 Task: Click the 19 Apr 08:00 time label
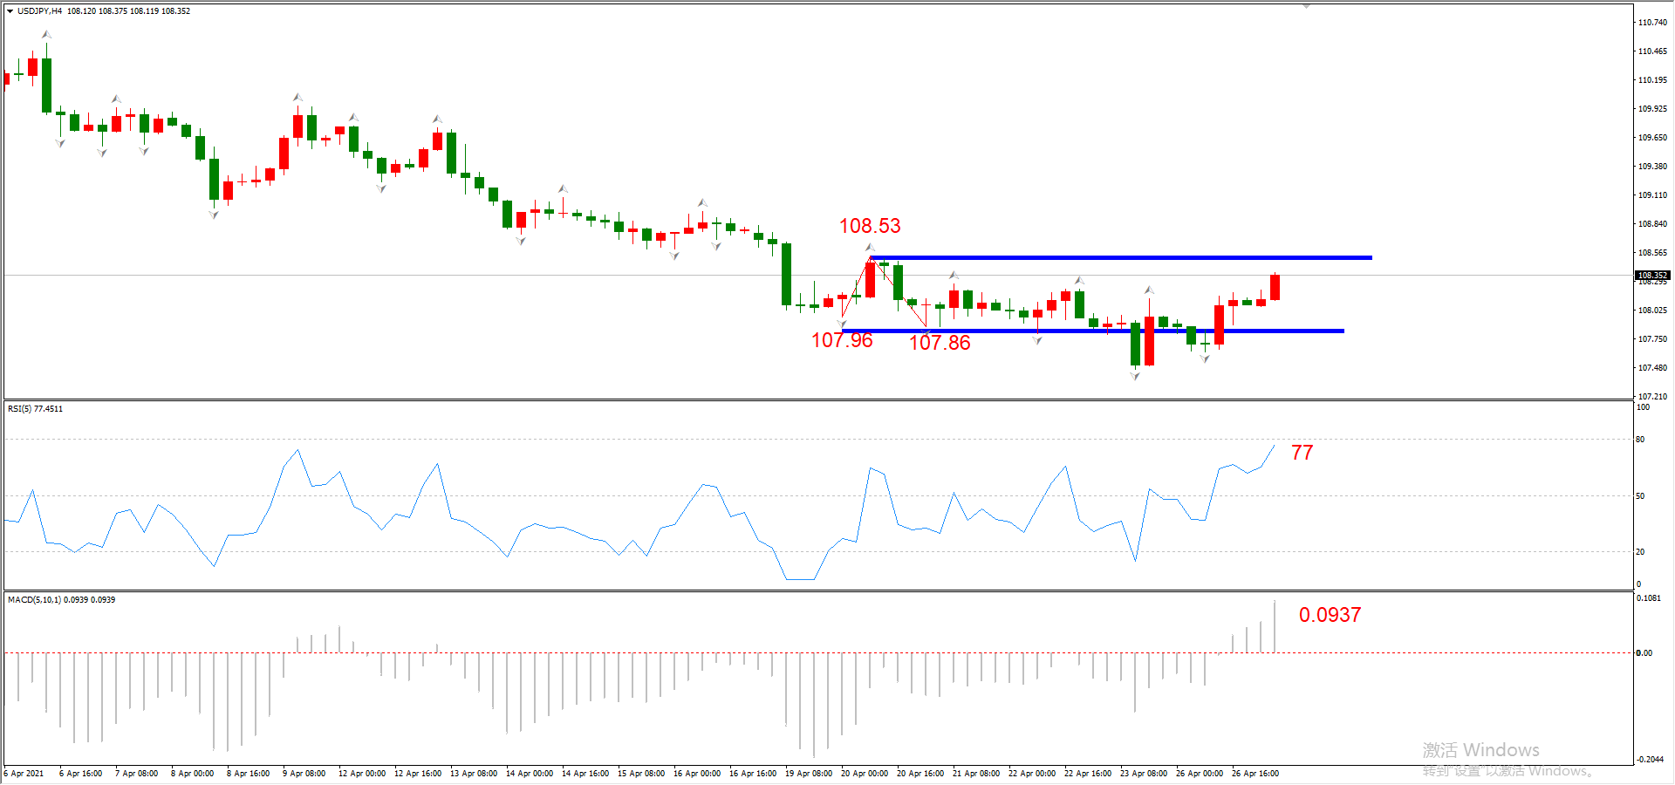(x=809, y=774)
